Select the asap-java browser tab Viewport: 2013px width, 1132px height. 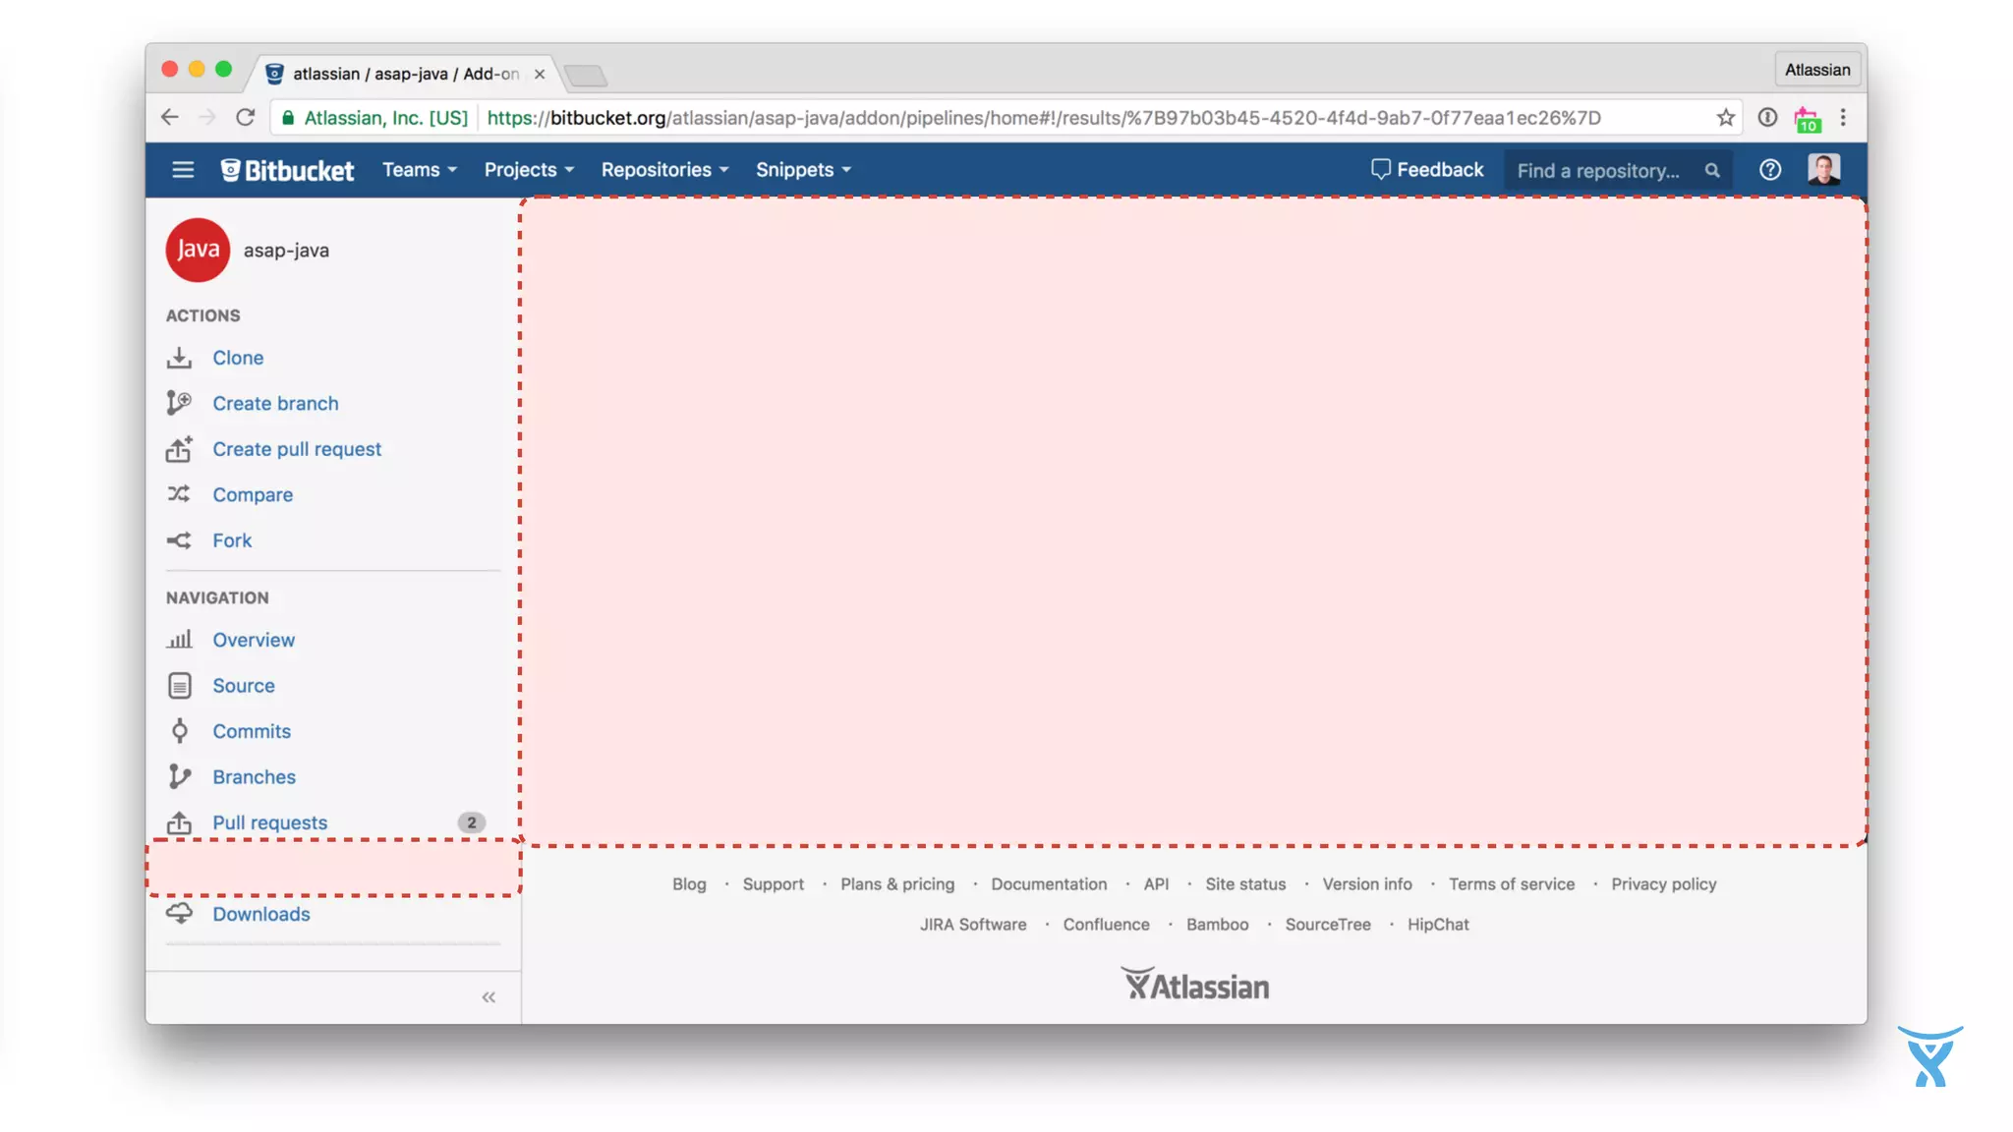point(405,74)
